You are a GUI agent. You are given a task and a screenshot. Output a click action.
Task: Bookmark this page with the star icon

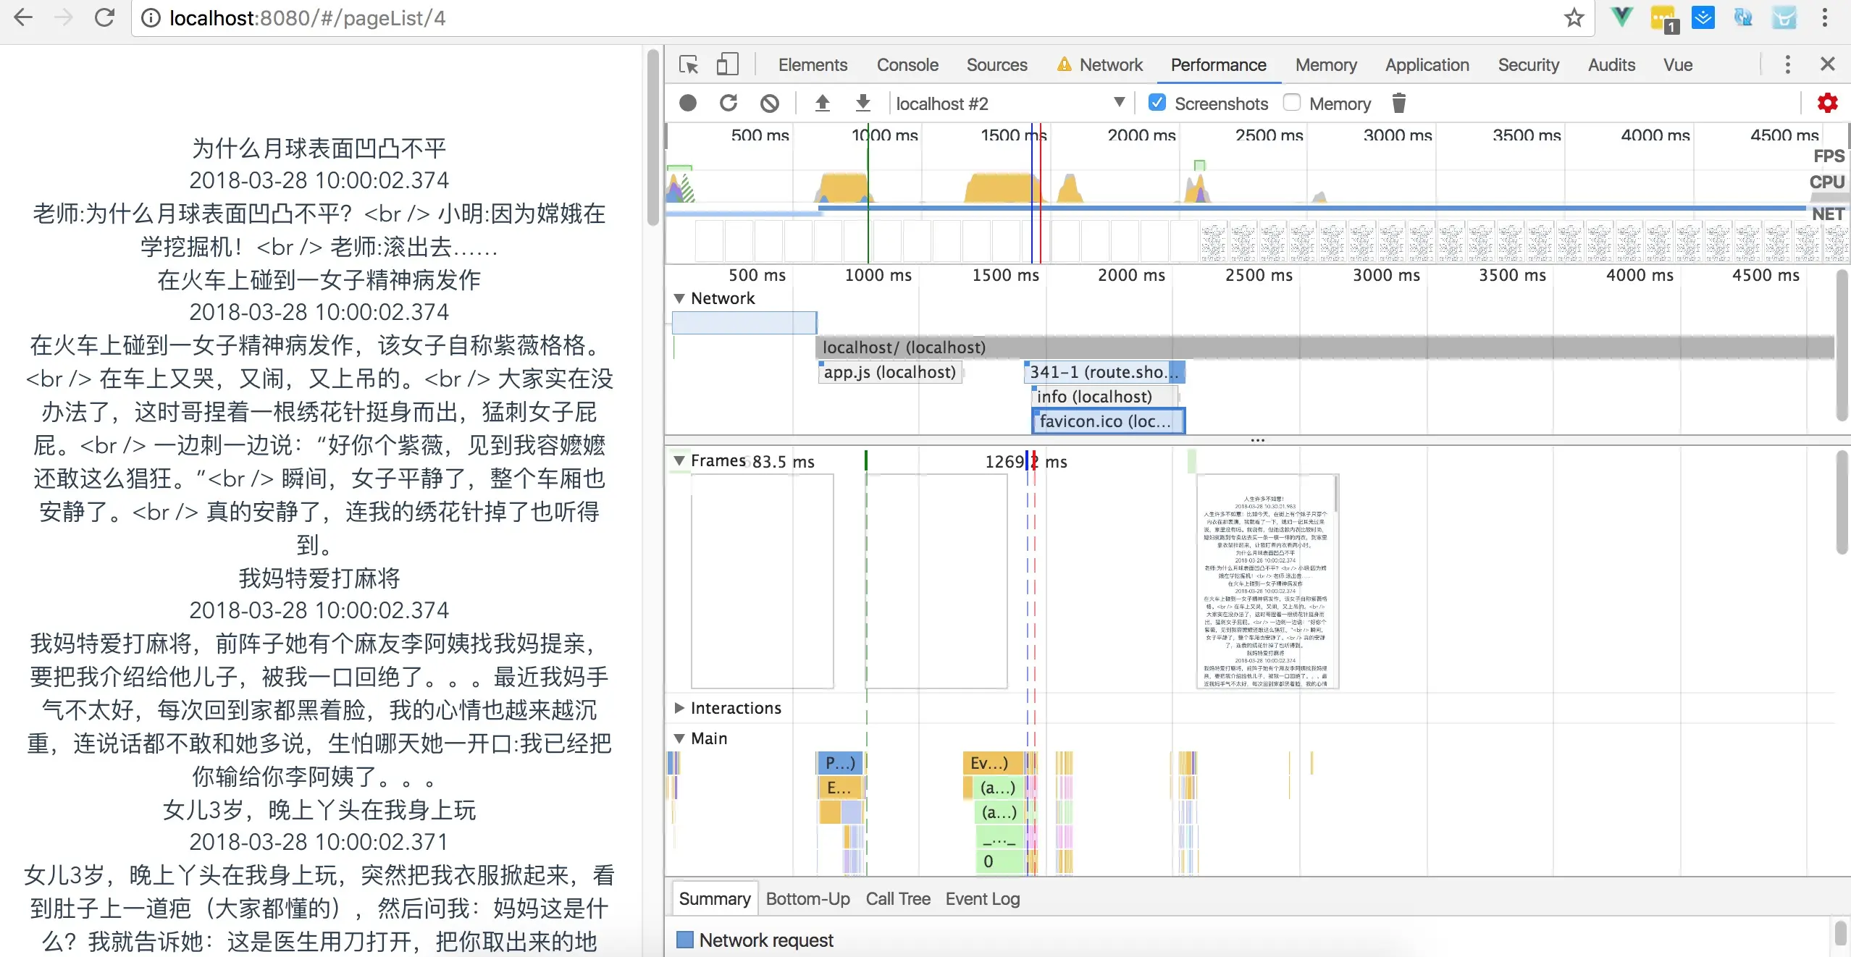tap(1574, 18)
